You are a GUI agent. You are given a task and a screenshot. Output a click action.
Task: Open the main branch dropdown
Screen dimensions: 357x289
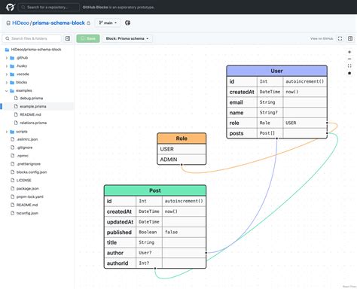(108, 23)
